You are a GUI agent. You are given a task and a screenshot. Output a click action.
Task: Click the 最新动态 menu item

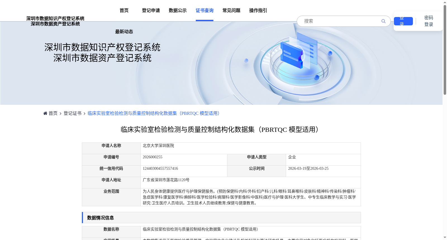124,32
